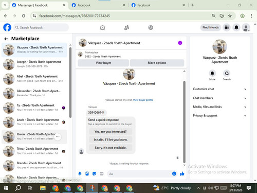Click the View buyer button
Viewport: 257px width, 193px height.
click(103, 63)
